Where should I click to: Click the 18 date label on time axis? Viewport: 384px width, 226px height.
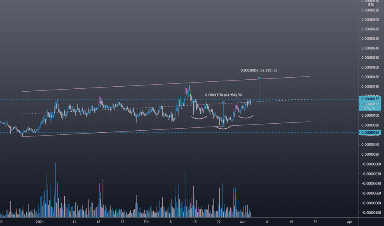click(98, 222)
